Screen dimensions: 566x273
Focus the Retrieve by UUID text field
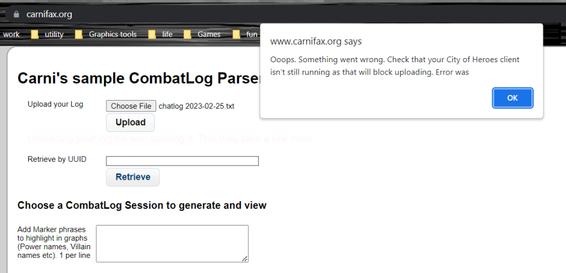coord(182,161)
